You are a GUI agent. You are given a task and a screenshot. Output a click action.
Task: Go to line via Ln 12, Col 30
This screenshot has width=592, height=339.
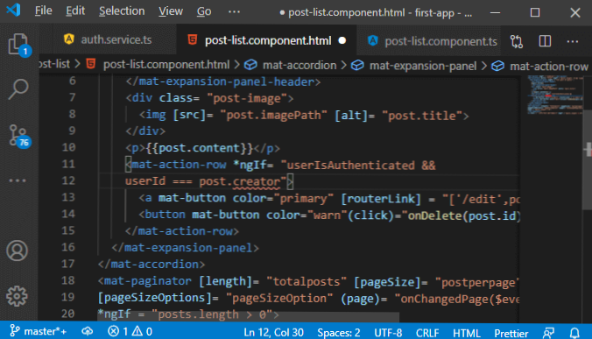tap(273, 332)
